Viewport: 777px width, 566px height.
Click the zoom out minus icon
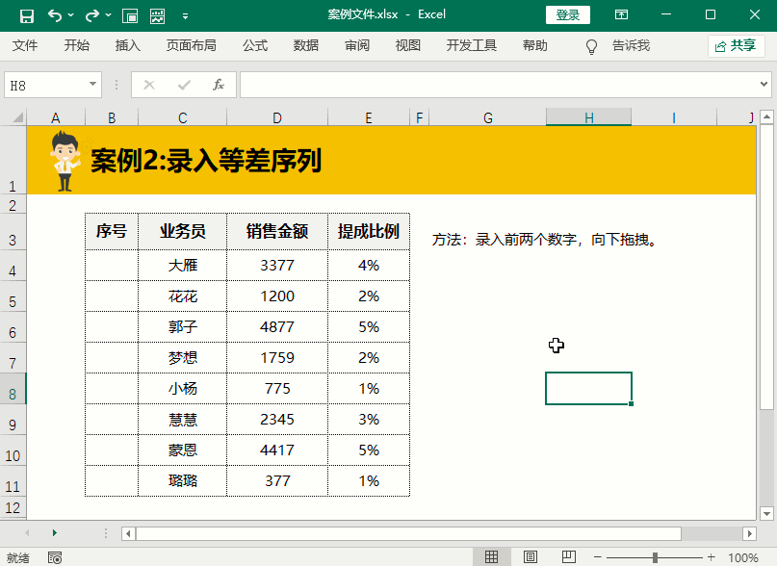pos(598,557)
